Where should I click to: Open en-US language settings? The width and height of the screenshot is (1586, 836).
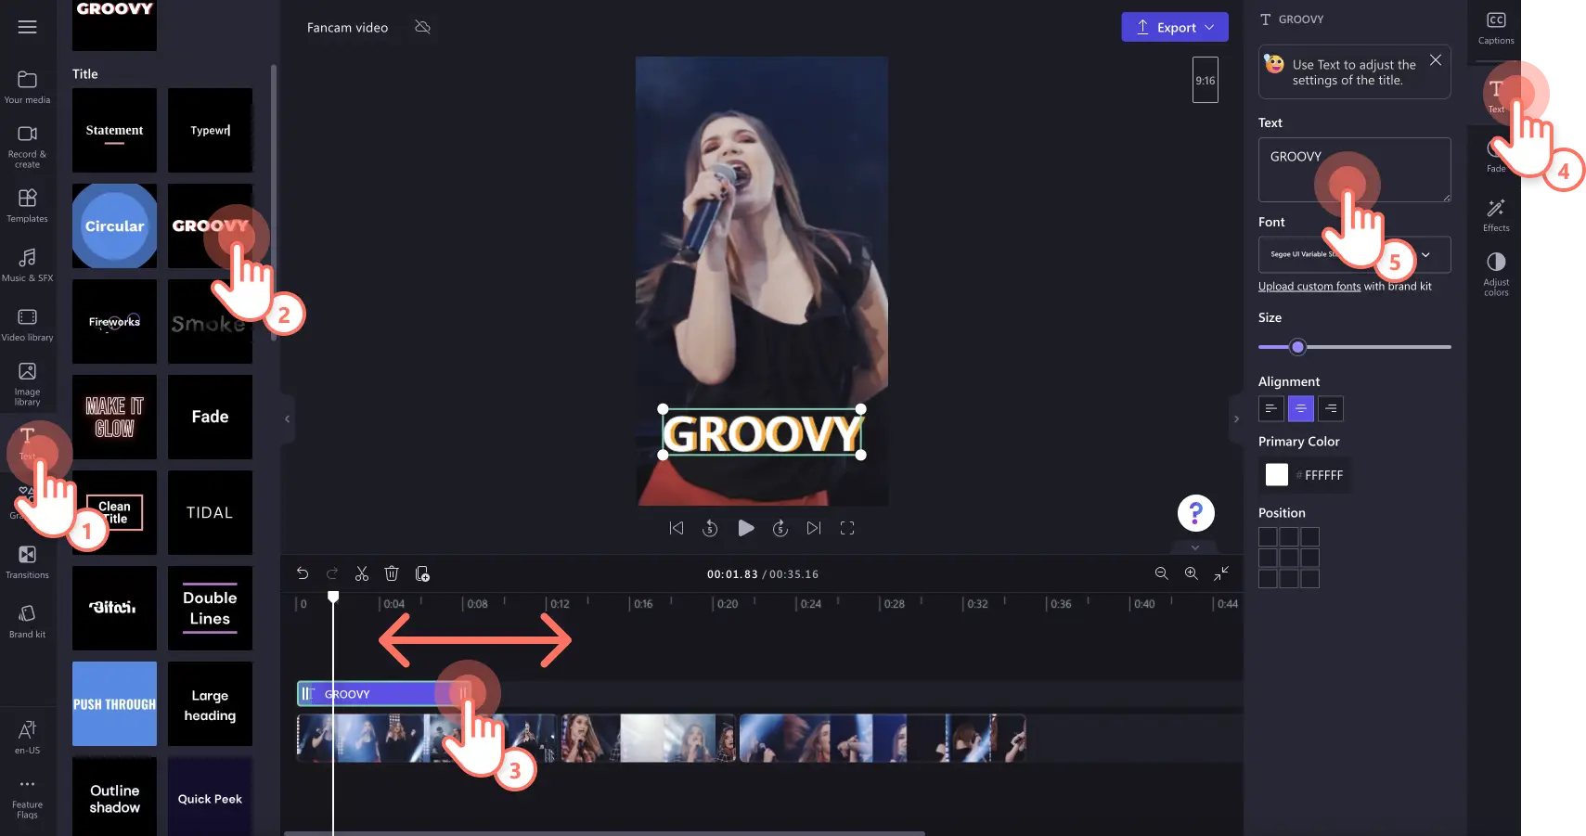pyautogui.click(x=28, y=738)
